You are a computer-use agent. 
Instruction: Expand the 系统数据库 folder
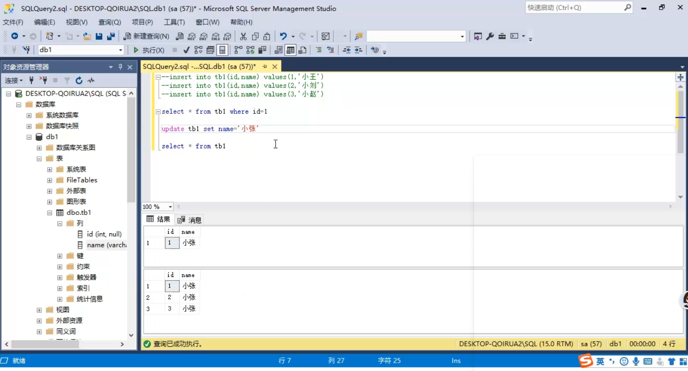29,115
